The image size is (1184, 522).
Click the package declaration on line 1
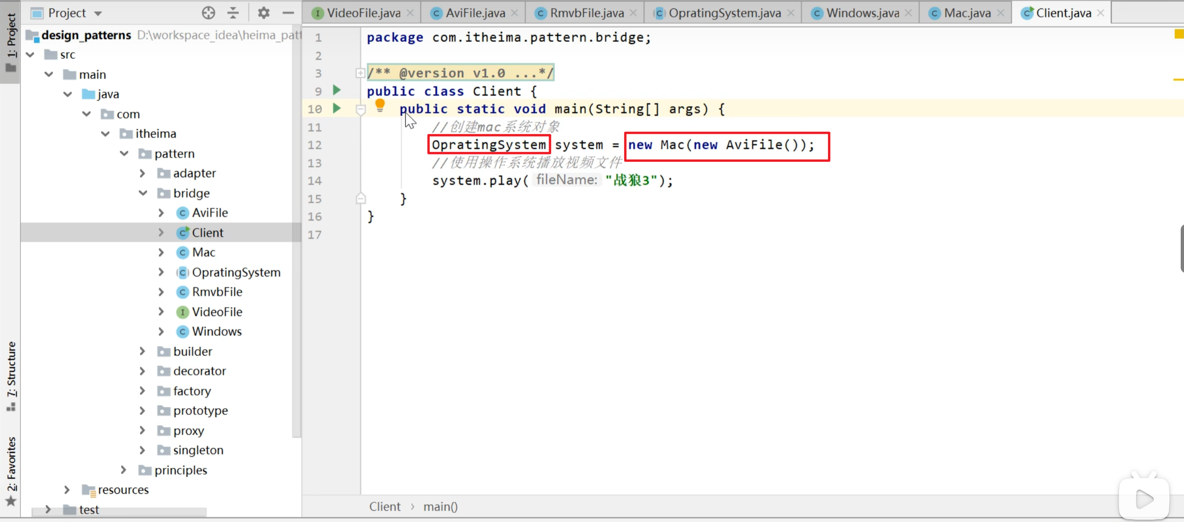pos(509,37)
